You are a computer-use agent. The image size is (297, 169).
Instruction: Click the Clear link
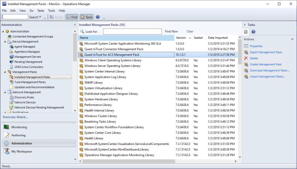(x=190, y=32)
